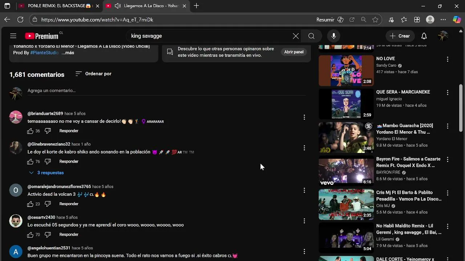The width and height of the screenshot is (465, 261).
Task: Click the Crear button
Action: pyautogui.click(x=400, y=36)
